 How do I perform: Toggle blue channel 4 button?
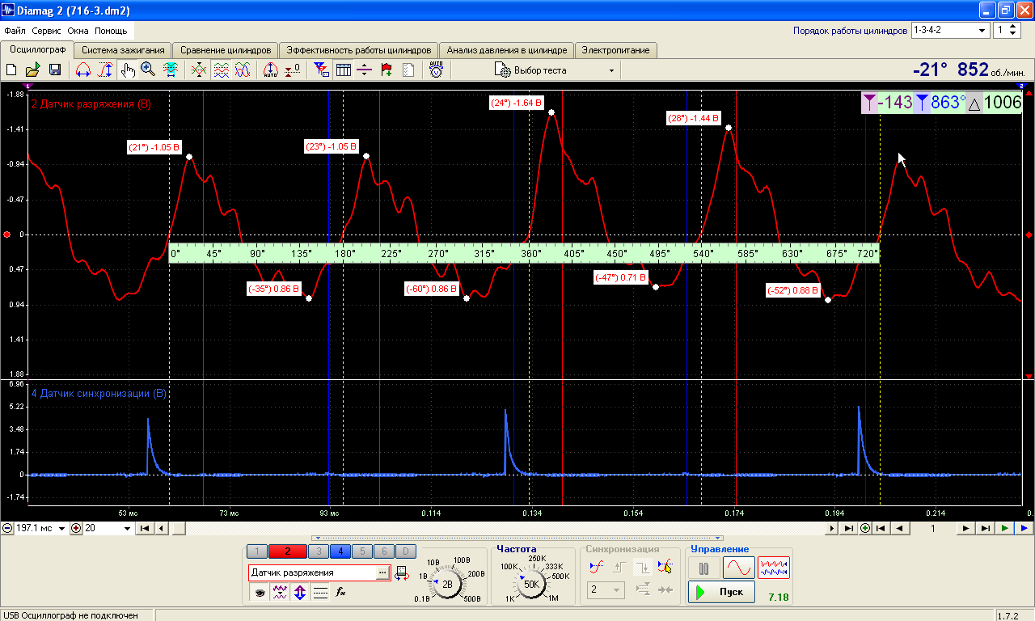click(340, 551)
